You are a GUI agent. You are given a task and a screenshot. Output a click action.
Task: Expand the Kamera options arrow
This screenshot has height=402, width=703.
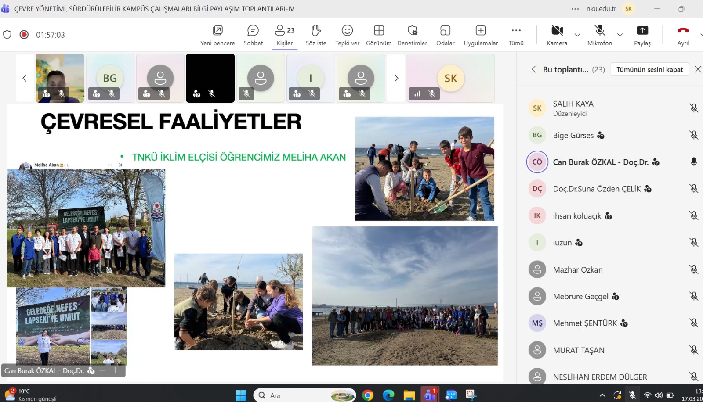tap(577, 35)
